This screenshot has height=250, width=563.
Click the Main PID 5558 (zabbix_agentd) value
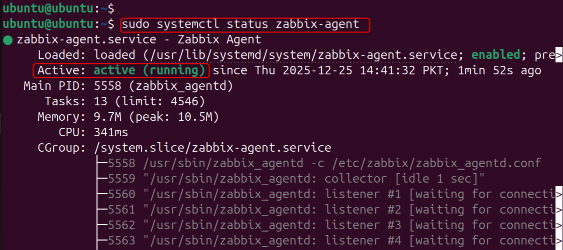pos(163,86)
